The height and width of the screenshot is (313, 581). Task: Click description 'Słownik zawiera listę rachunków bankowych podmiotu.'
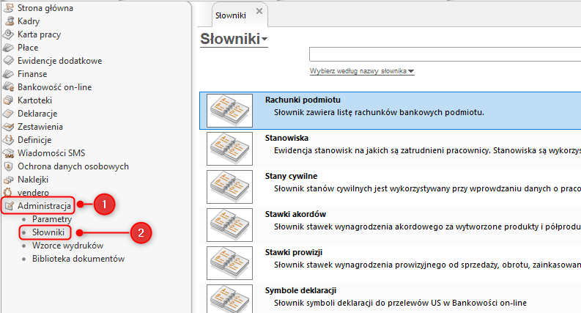pos(379,112)
